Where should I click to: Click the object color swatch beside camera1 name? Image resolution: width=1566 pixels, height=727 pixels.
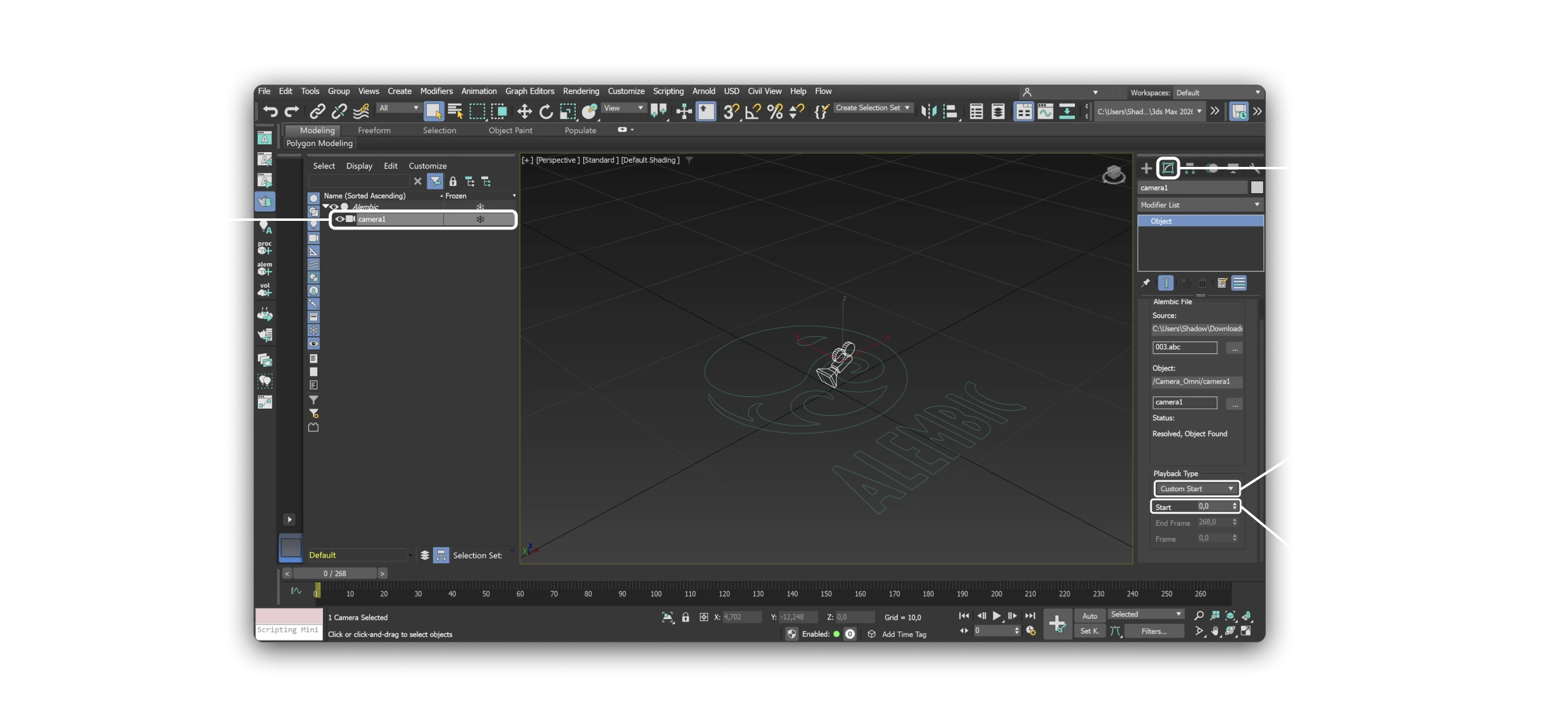pos(1257,188)
